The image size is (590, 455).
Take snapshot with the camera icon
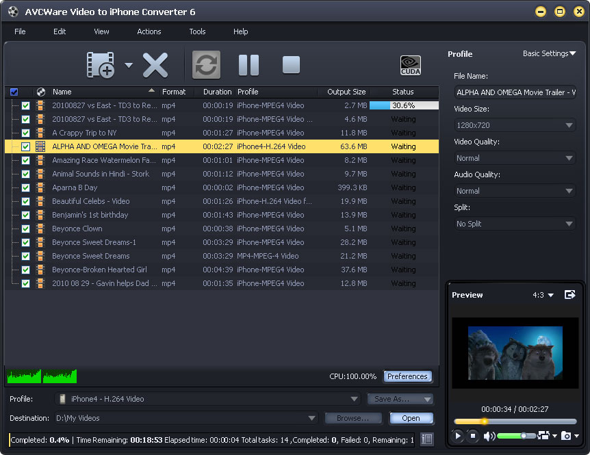pos(566,436)
